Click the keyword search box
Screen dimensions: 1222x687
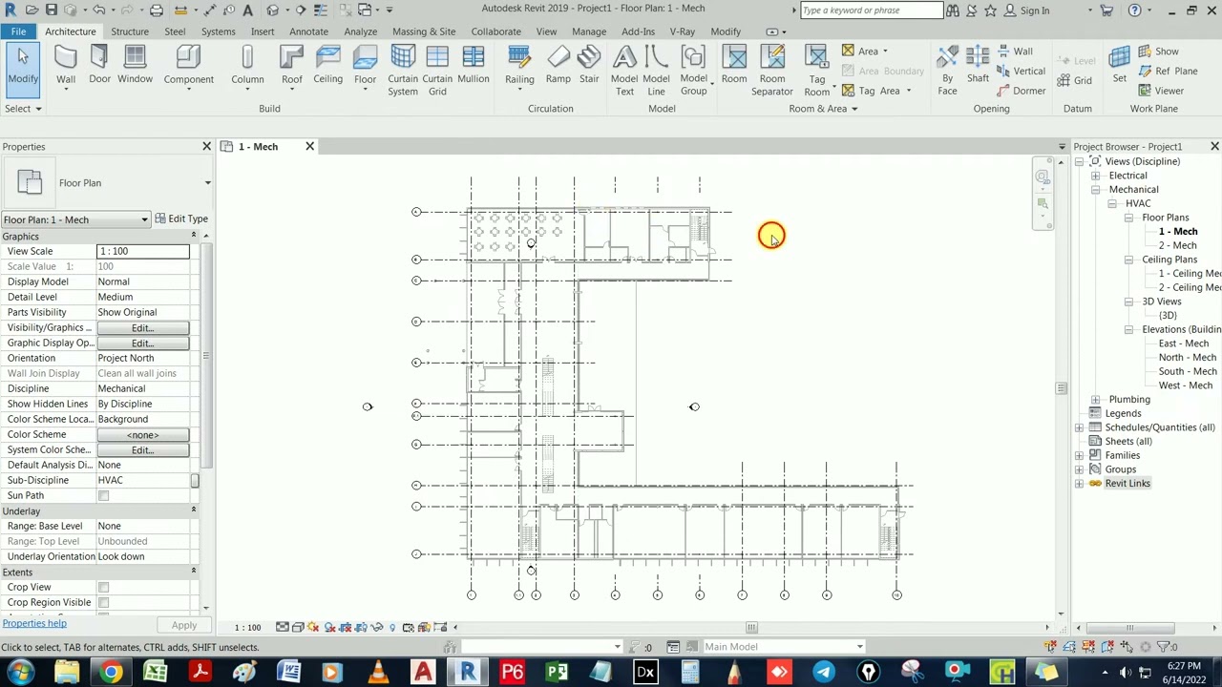(x=872, y=10)
